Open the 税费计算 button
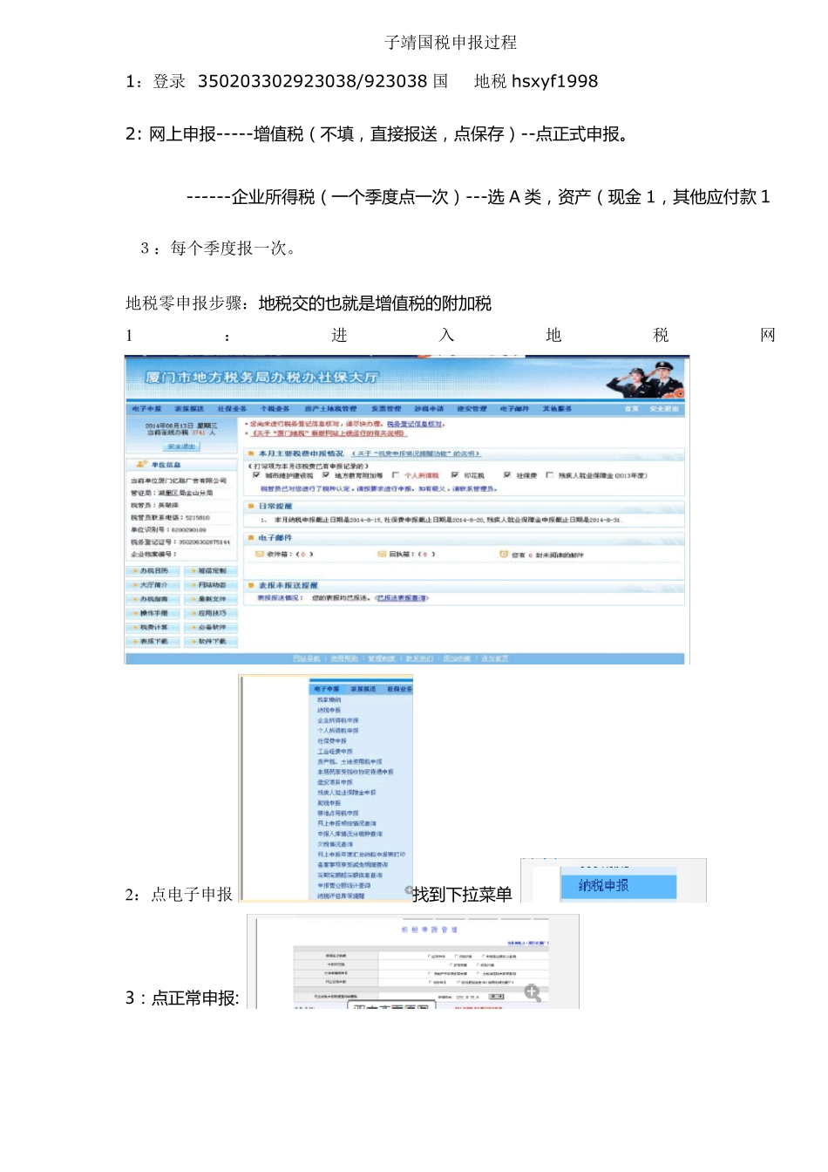828x1172 pixels. click(153, 627)
